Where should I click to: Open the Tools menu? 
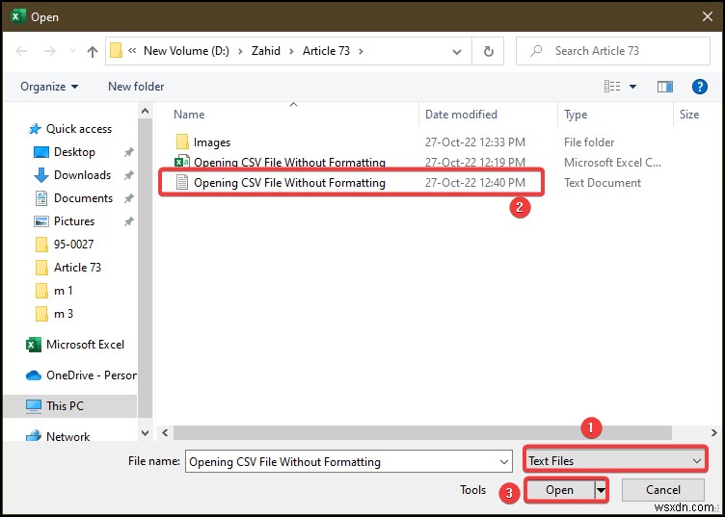tap(472, 490)
